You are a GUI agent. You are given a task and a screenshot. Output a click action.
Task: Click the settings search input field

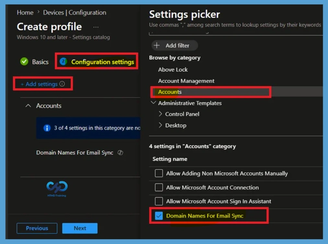click(x=236, y=33)
